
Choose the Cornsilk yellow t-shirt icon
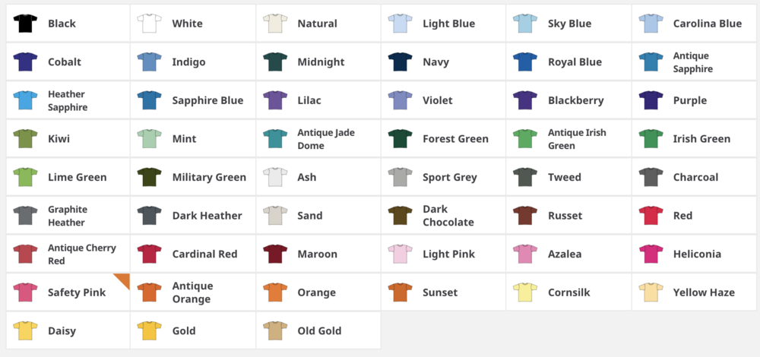coord(525,292)
